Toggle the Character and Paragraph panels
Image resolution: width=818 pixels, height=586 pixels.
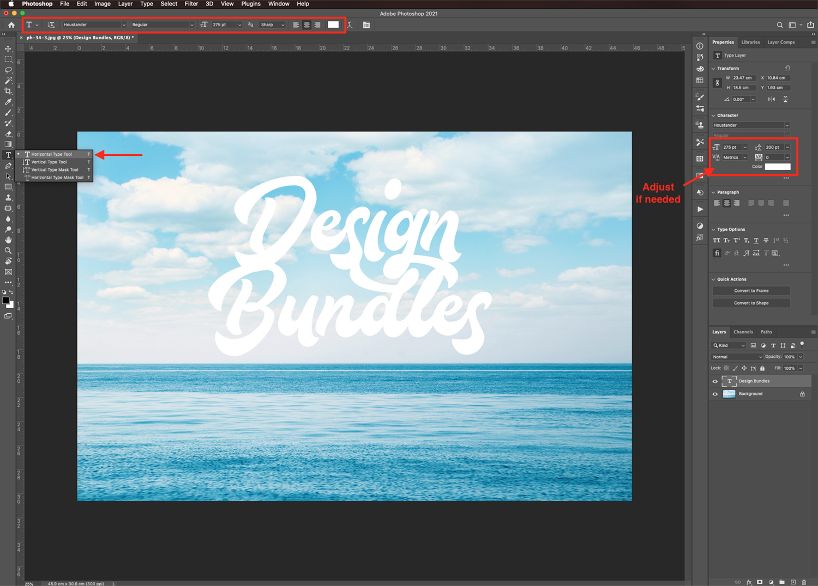tap(366, 25)
